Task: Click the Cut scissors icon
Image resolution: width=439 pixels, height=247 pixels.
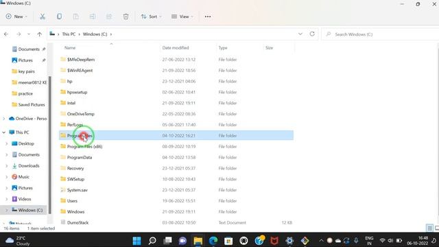Action: 43,16
